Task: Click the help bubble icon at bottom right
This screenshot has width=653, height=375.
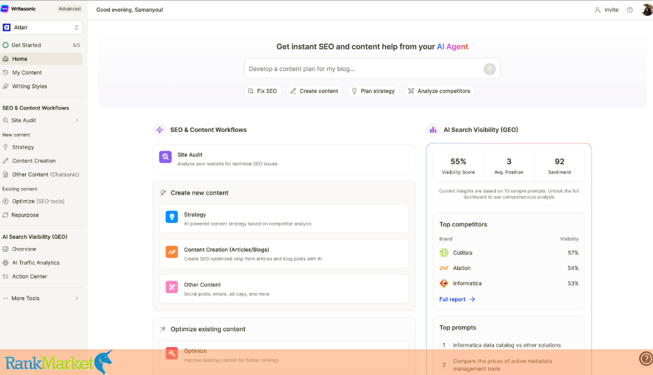Action: [646, 358]
